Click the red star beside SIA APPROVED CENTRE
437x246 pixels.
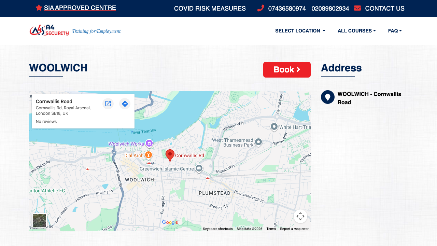pos(39,8)
